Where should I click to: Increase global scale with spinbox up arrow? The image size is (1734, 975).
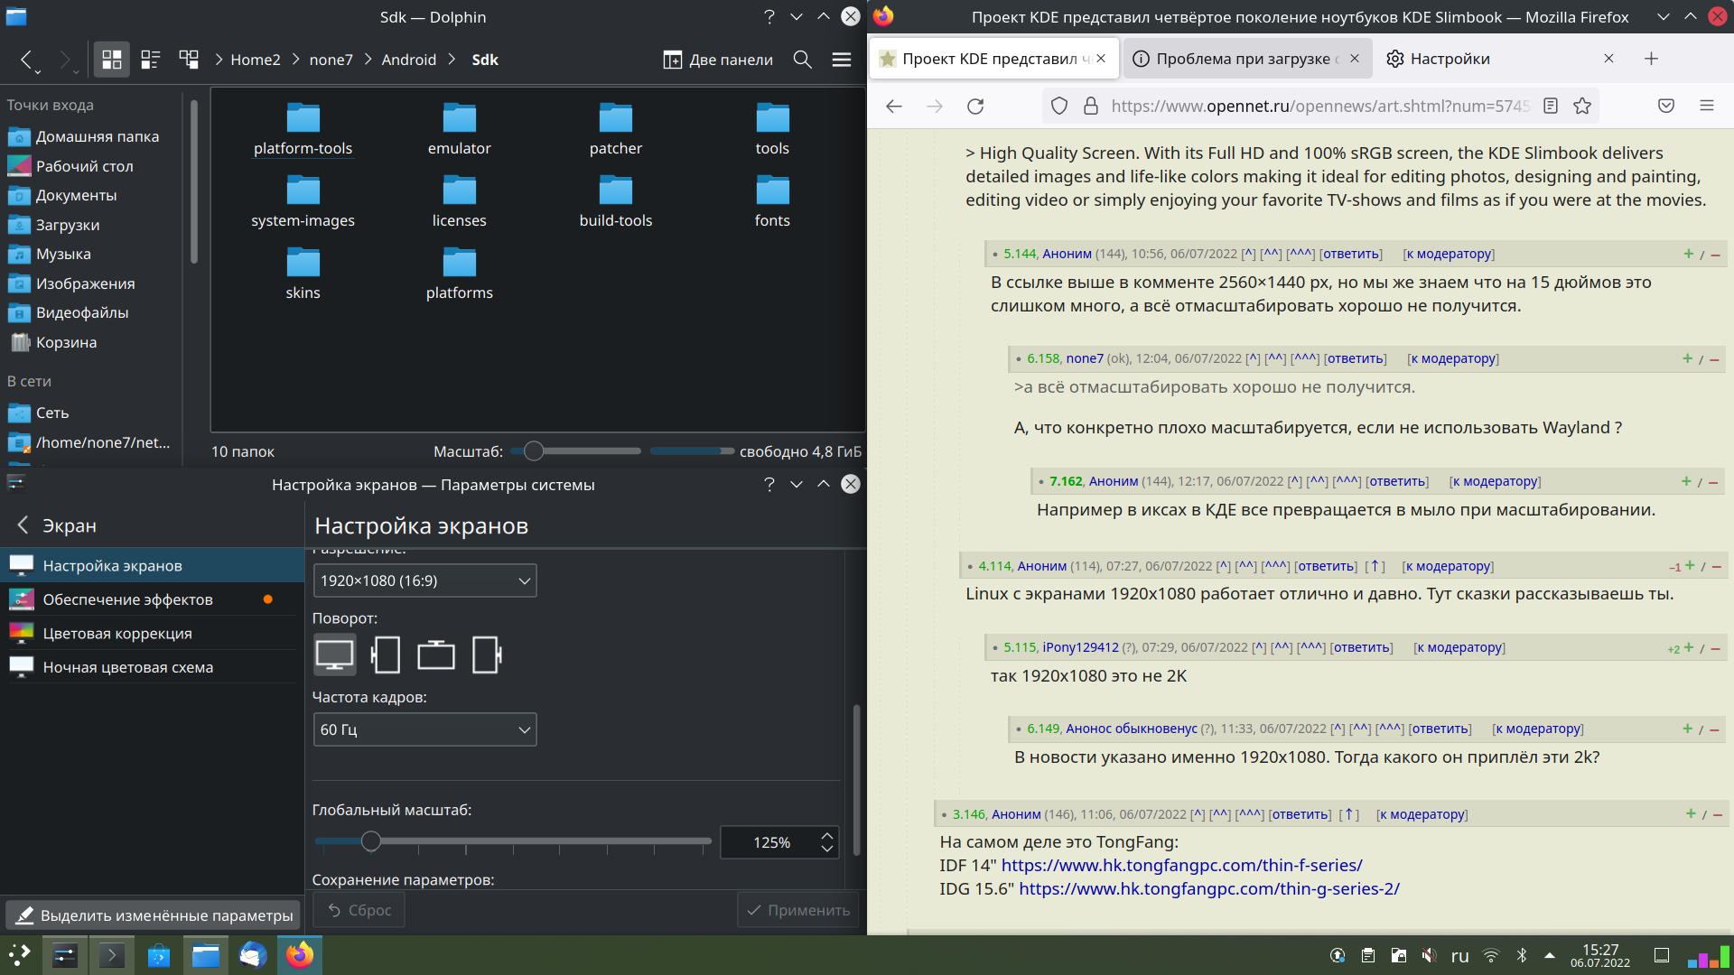tap(826, 835)
